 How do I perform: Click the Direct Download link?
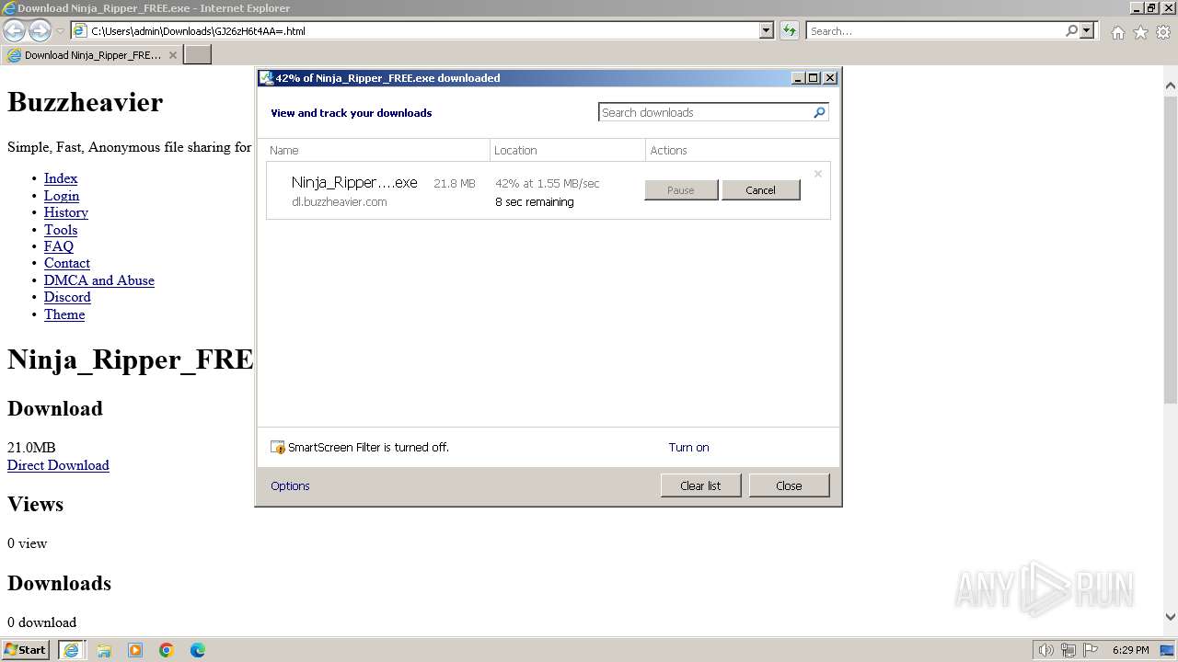click(58, 465)
